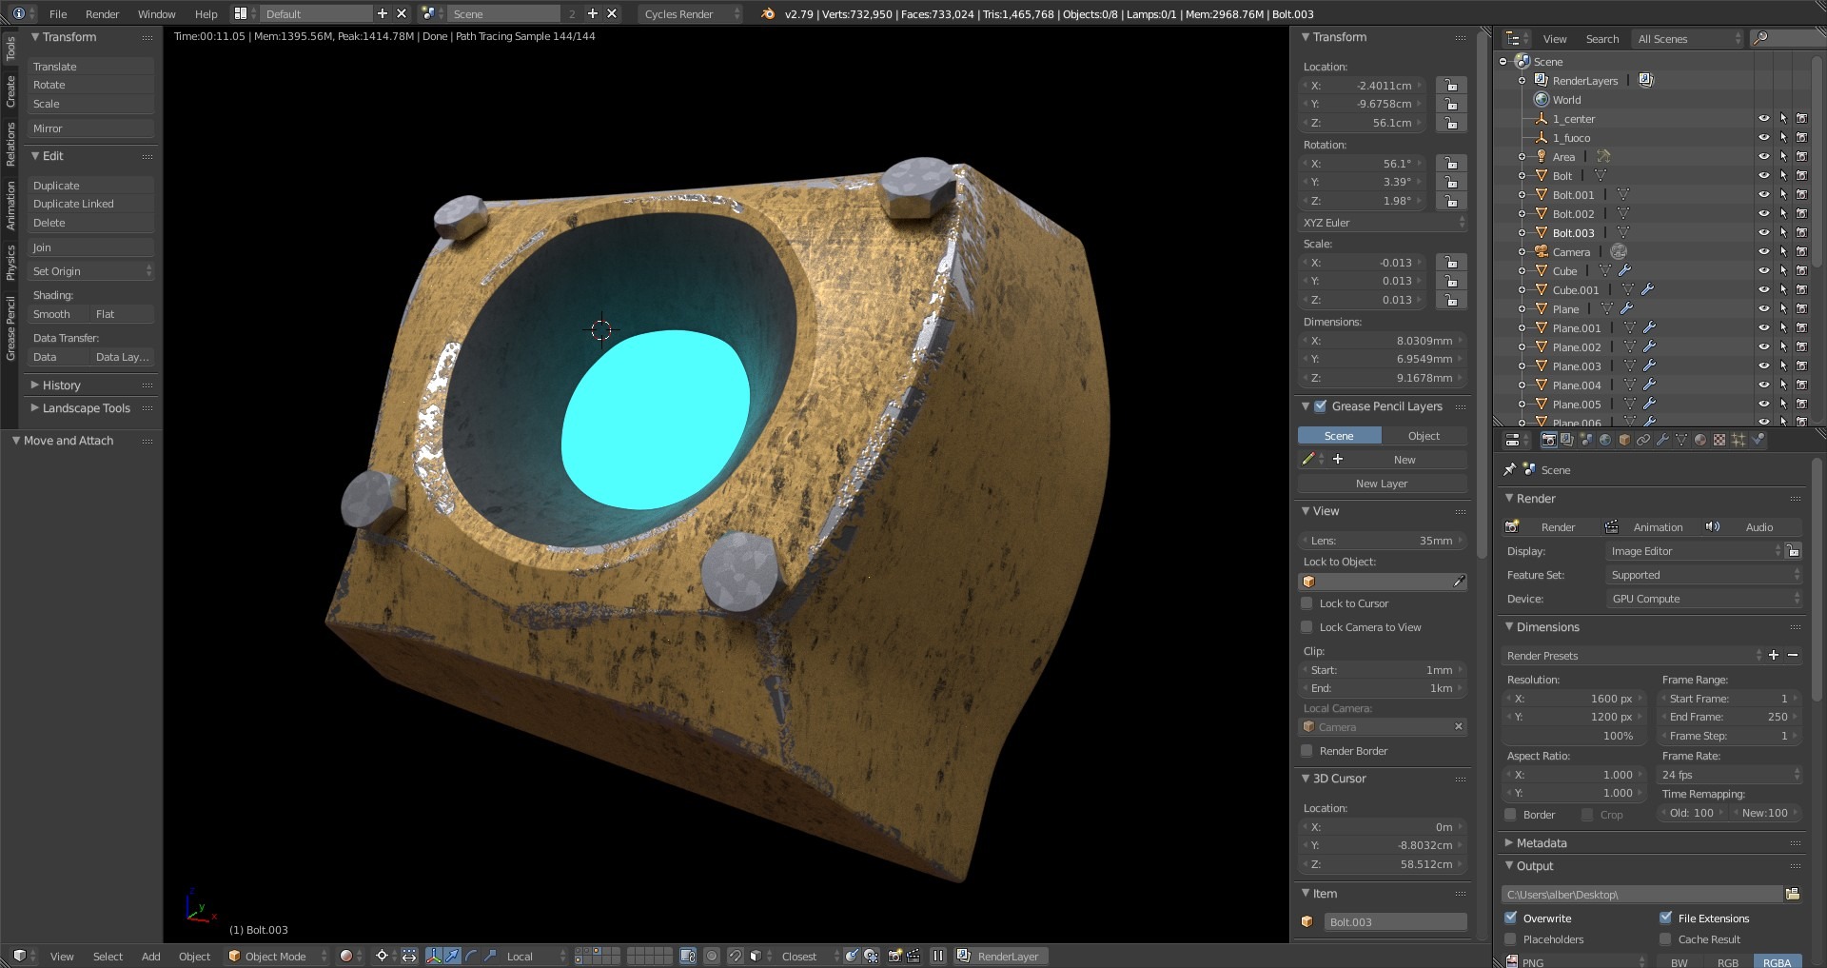This screenshot has height=968, width=1827.
Task: Click the proportional editing circle icon
Action: tap(712, 956)
